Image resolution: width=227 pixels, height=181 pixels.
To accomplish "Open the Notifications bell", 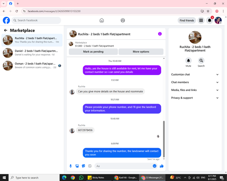I will (x=209, y=20).
